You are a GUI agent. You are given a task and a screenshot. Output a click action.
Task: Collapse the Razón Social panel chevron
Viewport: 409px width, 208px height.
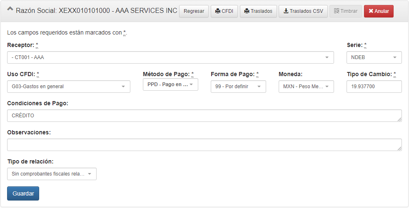[10, 10]
